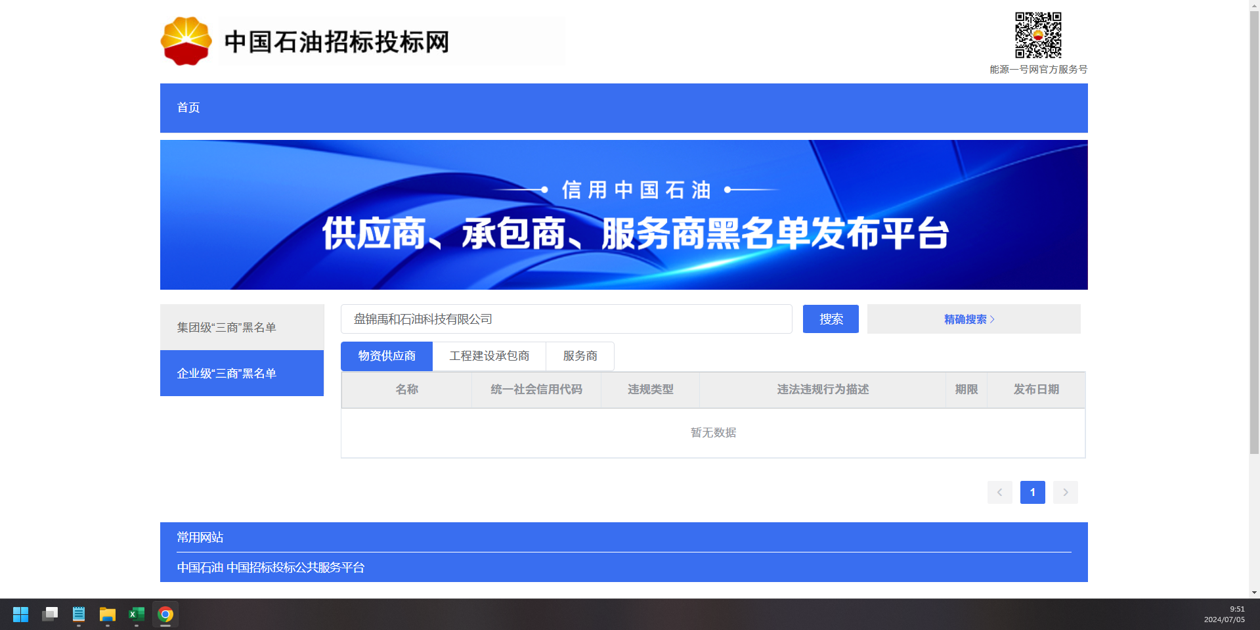Open the Notepad taskbar icon
The image size is (1260, 630).
point(79,614)
